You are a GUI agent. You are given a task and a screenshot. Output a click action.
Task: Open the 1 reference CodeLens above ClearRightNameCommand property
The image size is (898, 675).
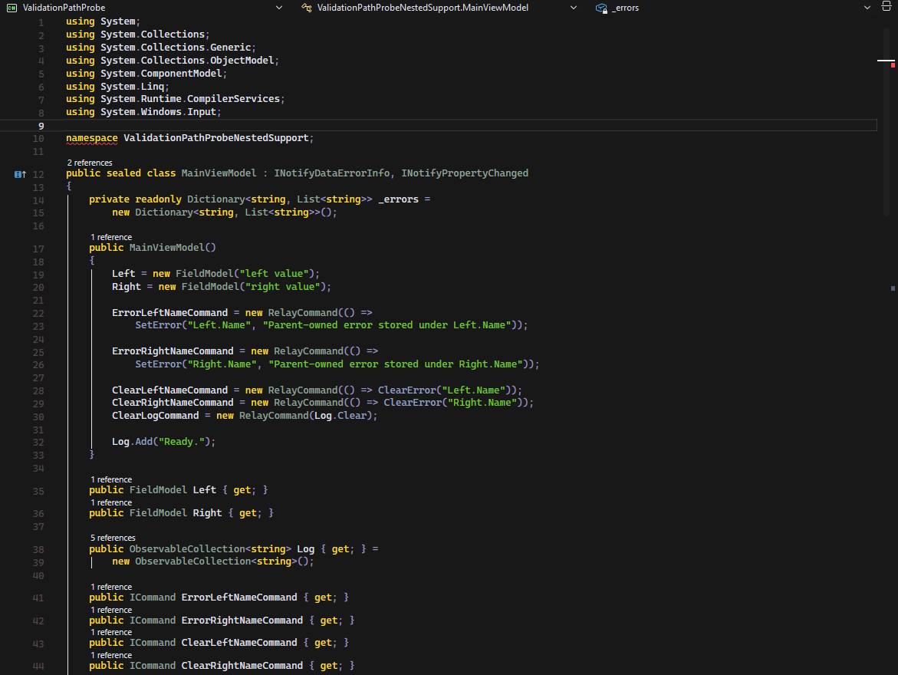click(111, 656)
